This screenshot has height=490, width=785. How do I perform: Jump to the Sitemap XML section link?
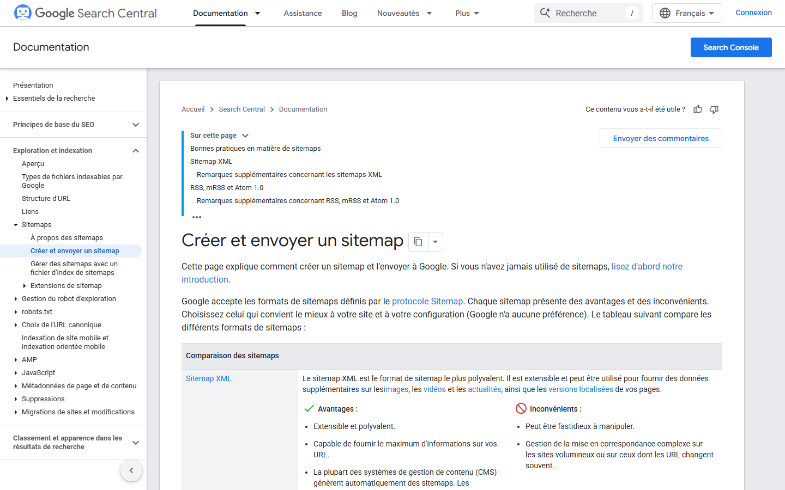tap(212, 162)
